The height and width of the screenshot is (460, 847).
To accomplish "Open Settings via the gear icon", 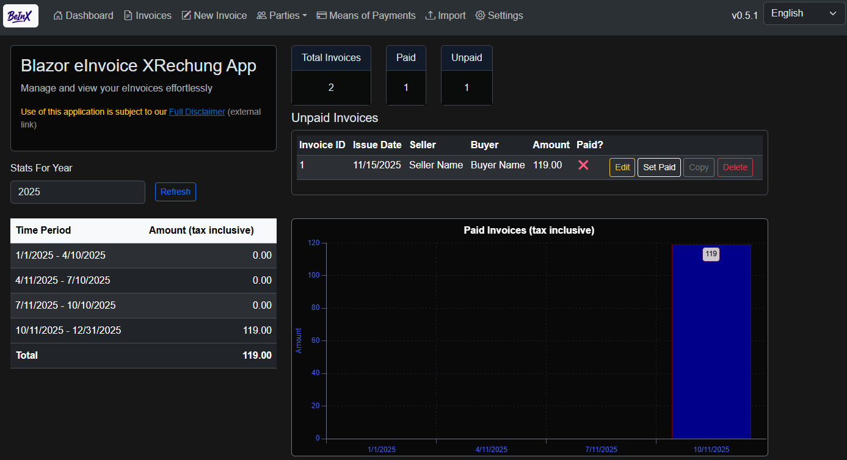I will click(480, 15).
